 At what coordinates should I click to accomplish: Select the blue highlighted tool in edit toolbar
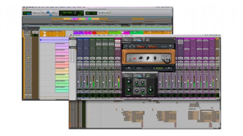point(48,12)
